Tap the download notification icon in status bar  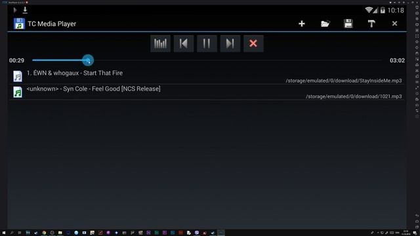(x=25, y=10)
